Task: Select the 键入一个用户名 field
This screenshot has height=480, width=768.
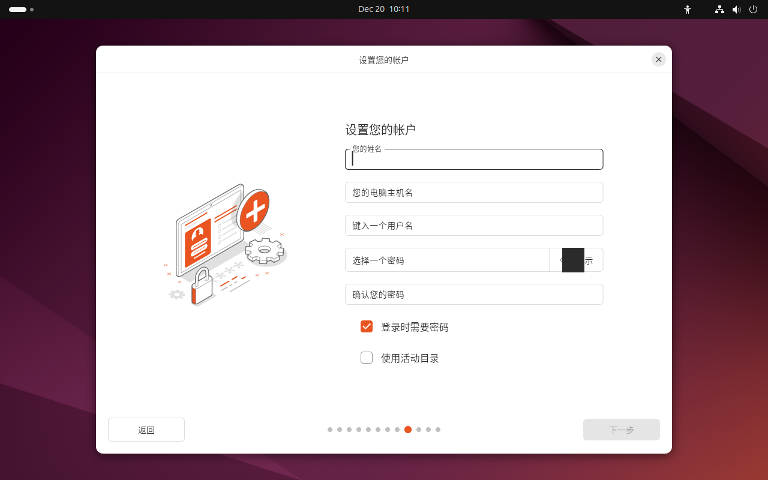Action: click(x=474, y=226)
